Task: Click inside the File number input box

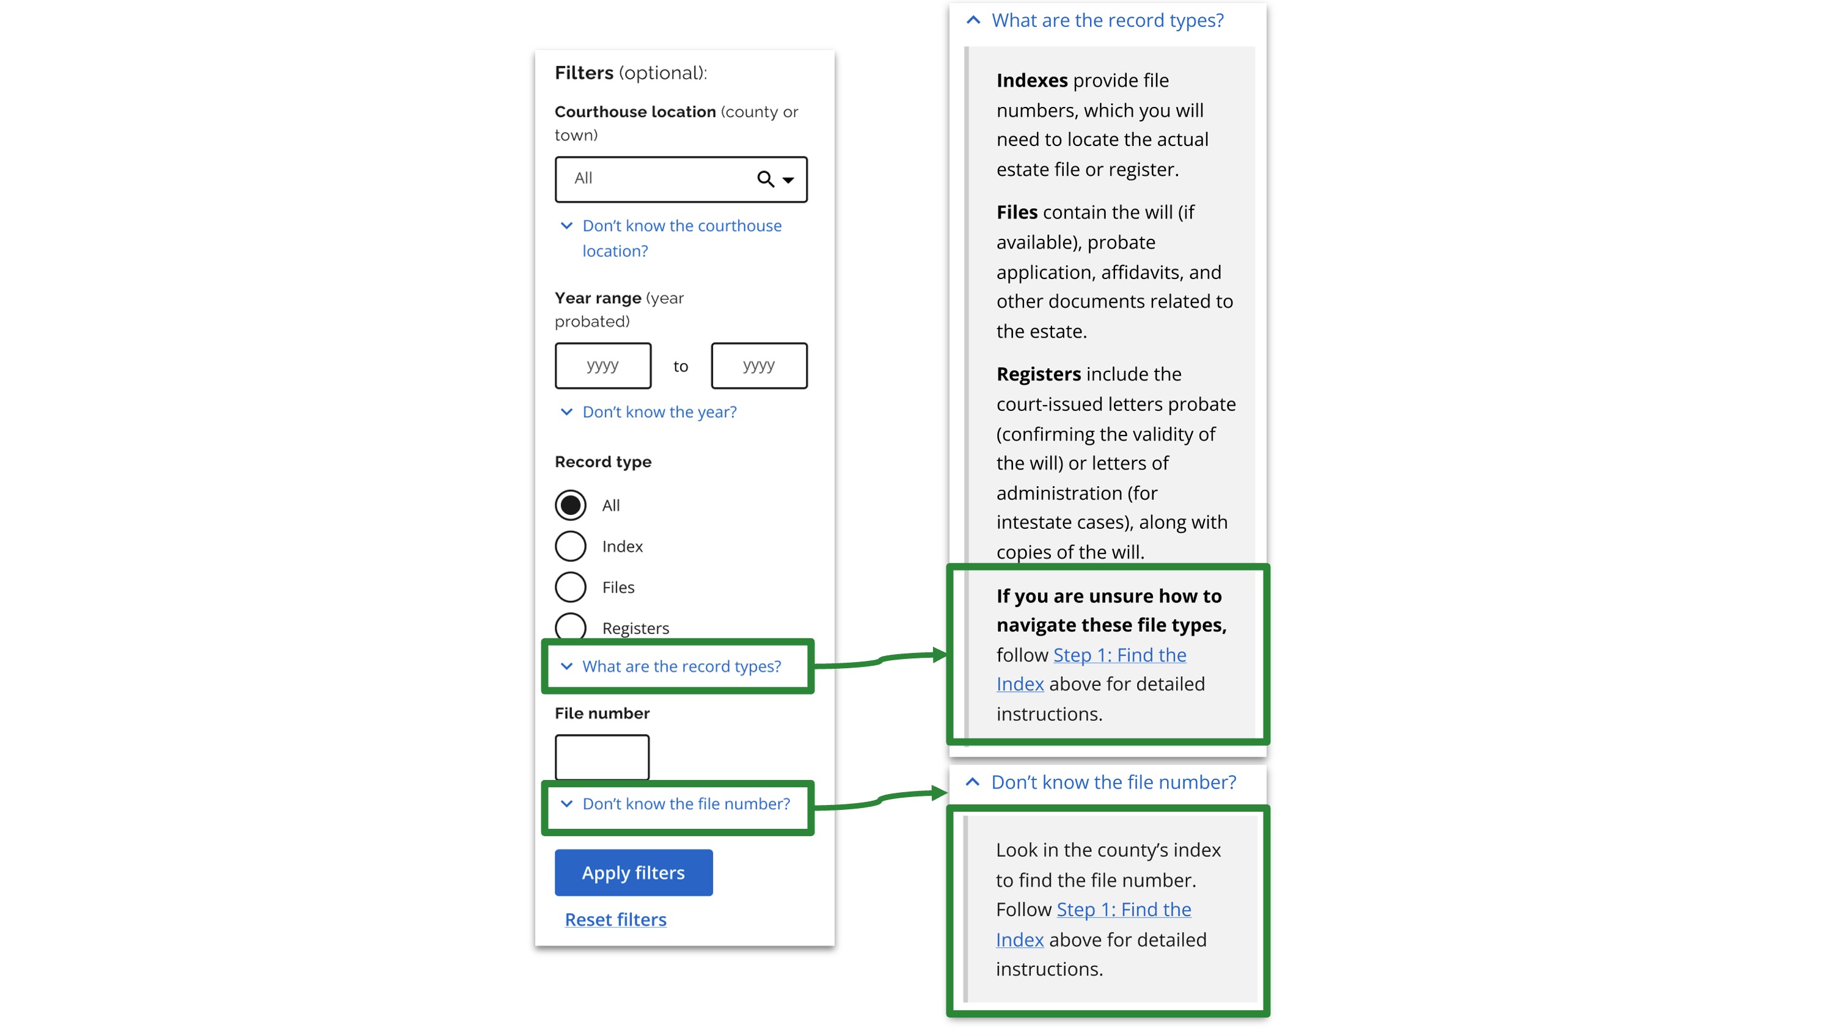Action: 601,756
